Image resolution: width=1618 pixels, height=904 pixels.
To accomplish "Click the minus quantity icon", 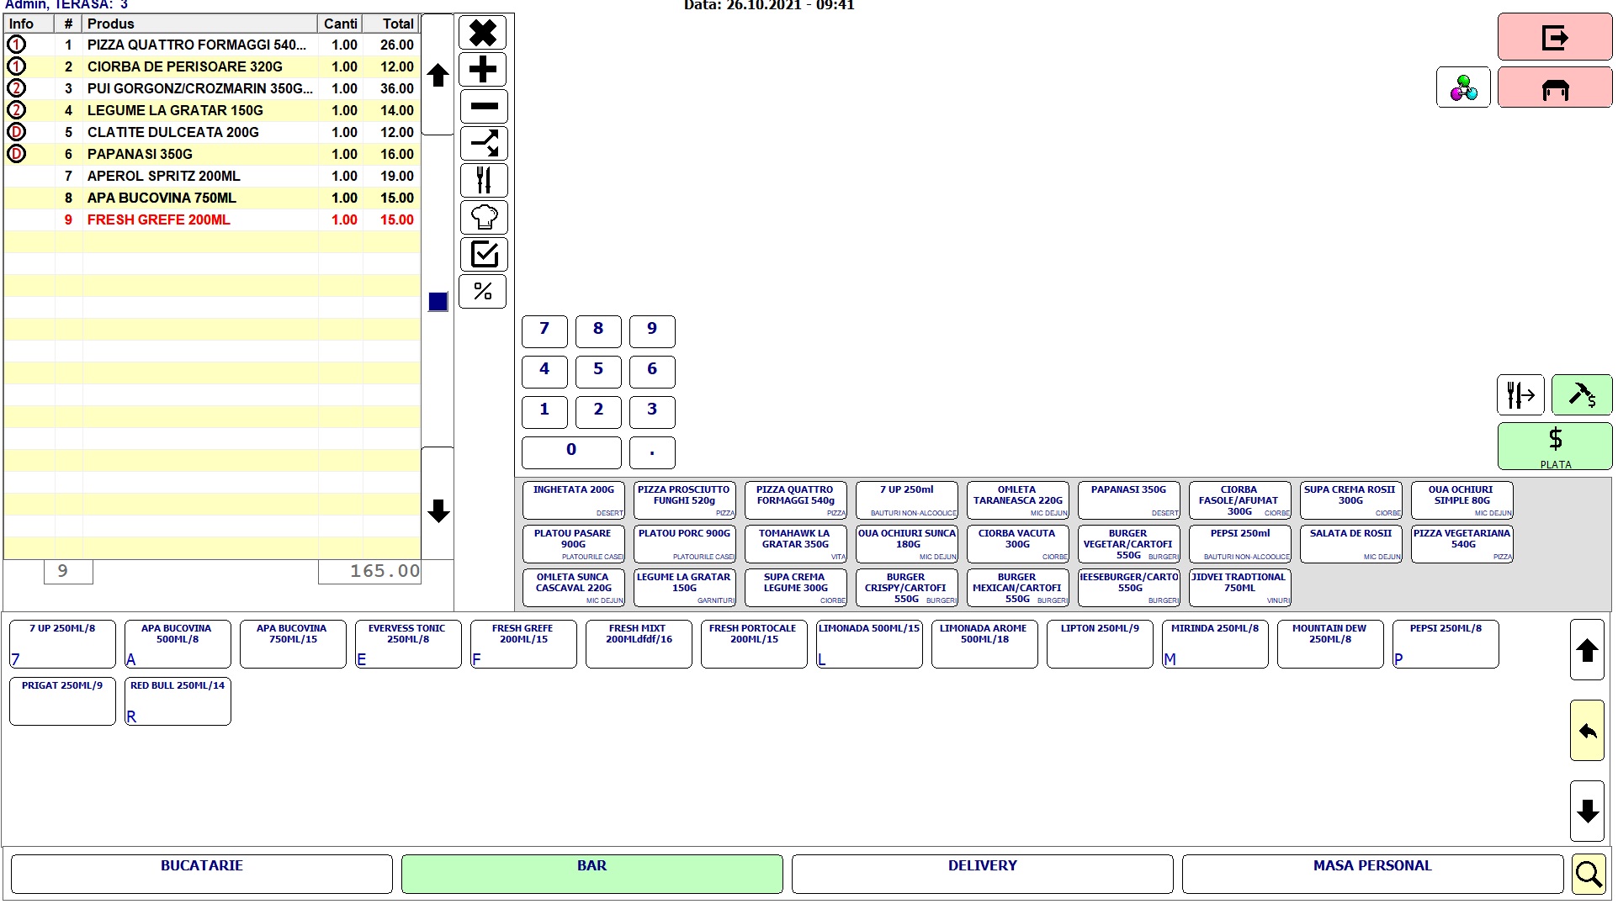I will click(x=483, y=107).
